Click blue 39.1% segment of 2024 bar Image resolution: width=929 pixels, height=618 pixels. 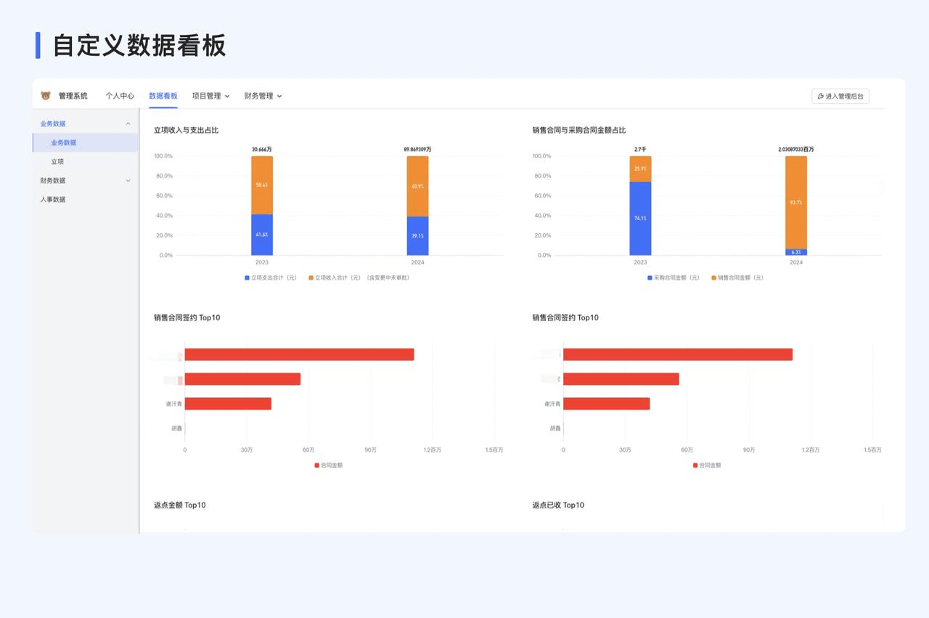click(417, 236)
